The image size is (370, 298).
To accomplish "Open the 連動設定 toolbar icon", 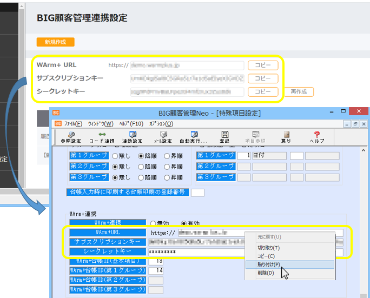I will [133, 137].
